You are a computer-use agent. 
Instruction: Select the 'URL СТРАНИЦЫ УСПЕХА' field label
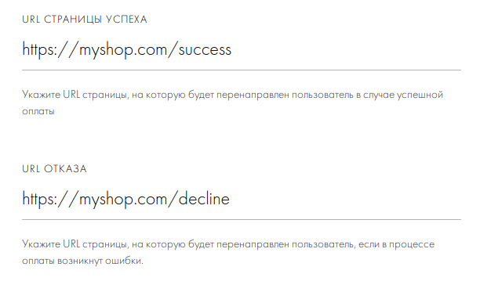pyautogui.click(x=85, y=20)
